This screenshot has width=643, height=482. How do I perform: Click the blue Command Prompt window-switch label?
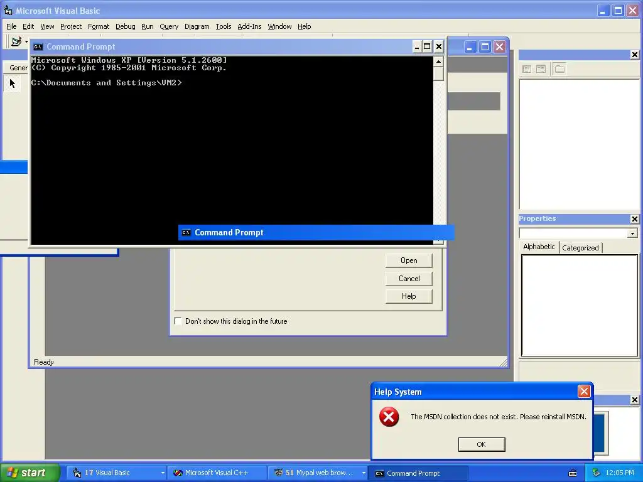coord(316,232)
